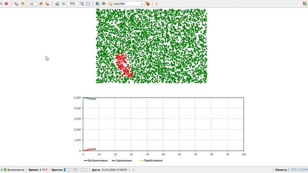Click the x1 speed scale field
Viewport: 308px width, 173px height.
[x=32, y=4]
